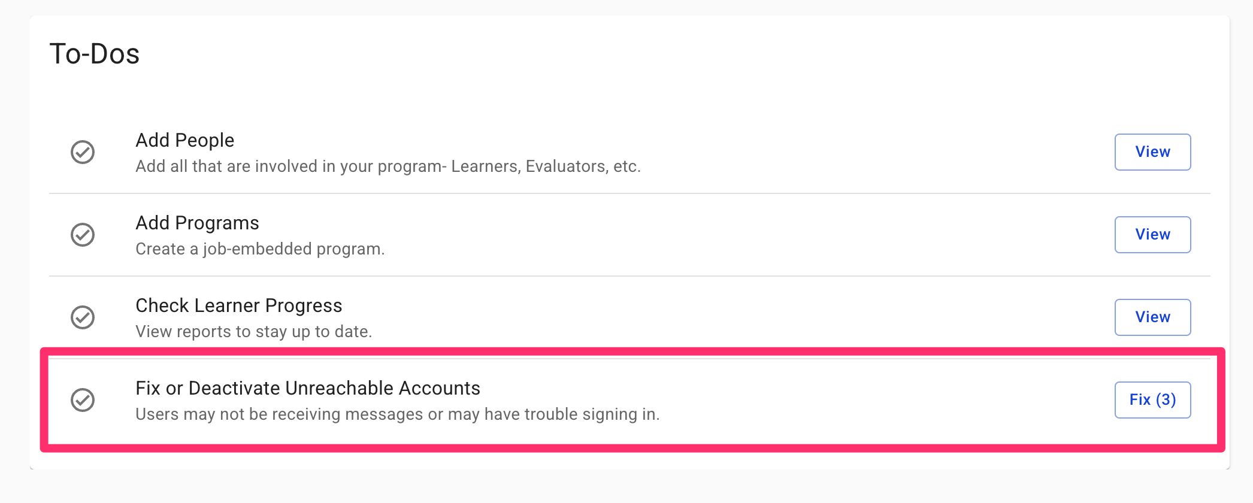
Task: Toggle the Check Learner Progress checkmark circle
Action: point(83,317)
